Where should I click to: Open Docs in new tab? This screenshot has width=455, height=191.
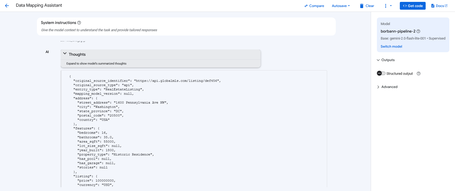[439, 6]
